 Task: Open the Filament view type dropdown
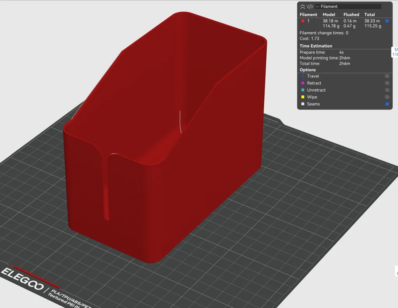tap(348, 7)
